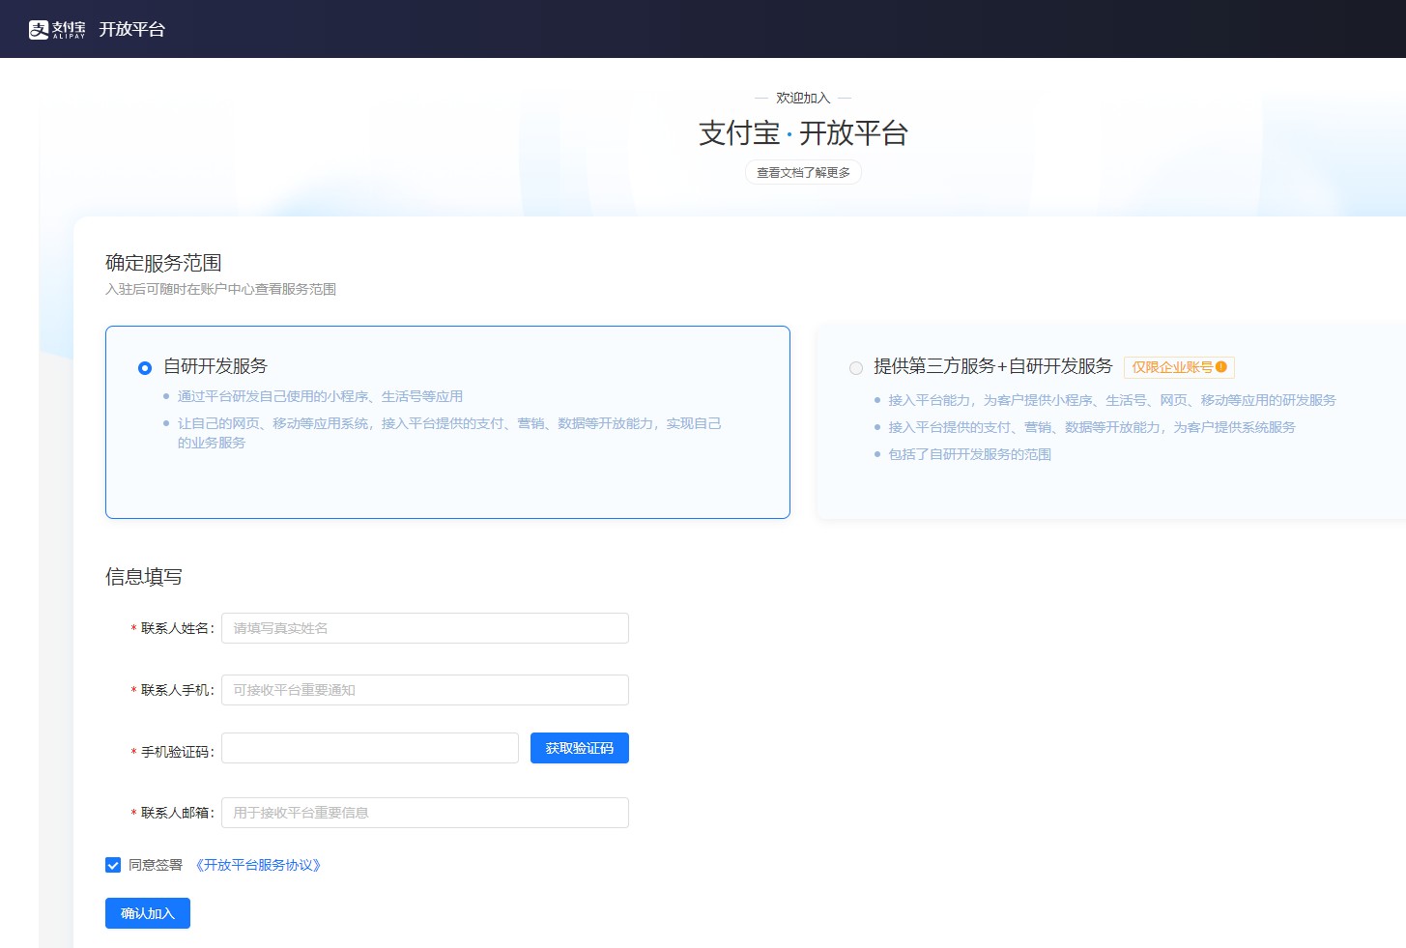Click the 仅限企业账号 orange tag
The height and width of the screenshot is (948, 1406).
[x=1179, y=367]
